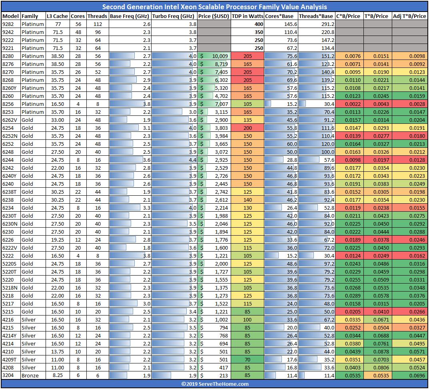Click model cell '4216'
The image size is (429, 389).
[11, 320]
